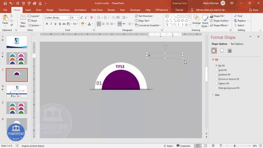Open the font name Calibri dropdown
The width and height of the screenshot is (263, 148).
tap(69, 18)
